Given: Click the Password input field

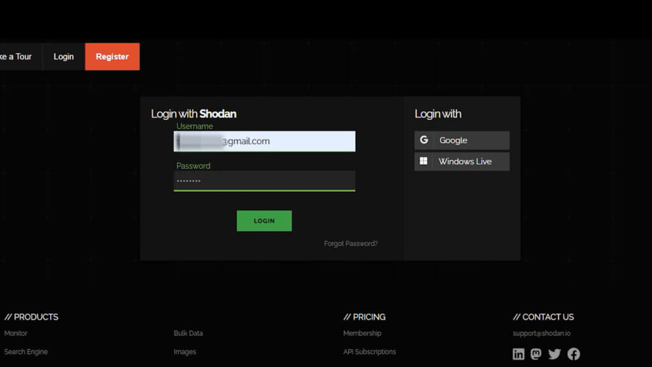Looking at the screenshot, I should [264, 180].
